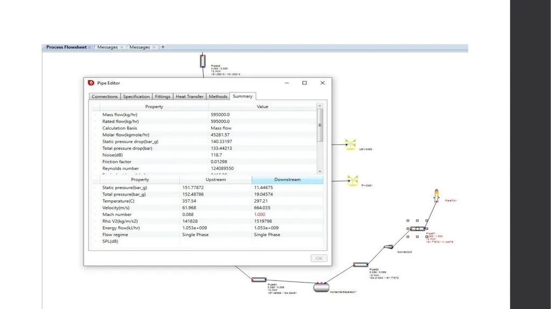Click upstream Mach number 0.088
Screen dimensions: 551x309
coord(188,214)
